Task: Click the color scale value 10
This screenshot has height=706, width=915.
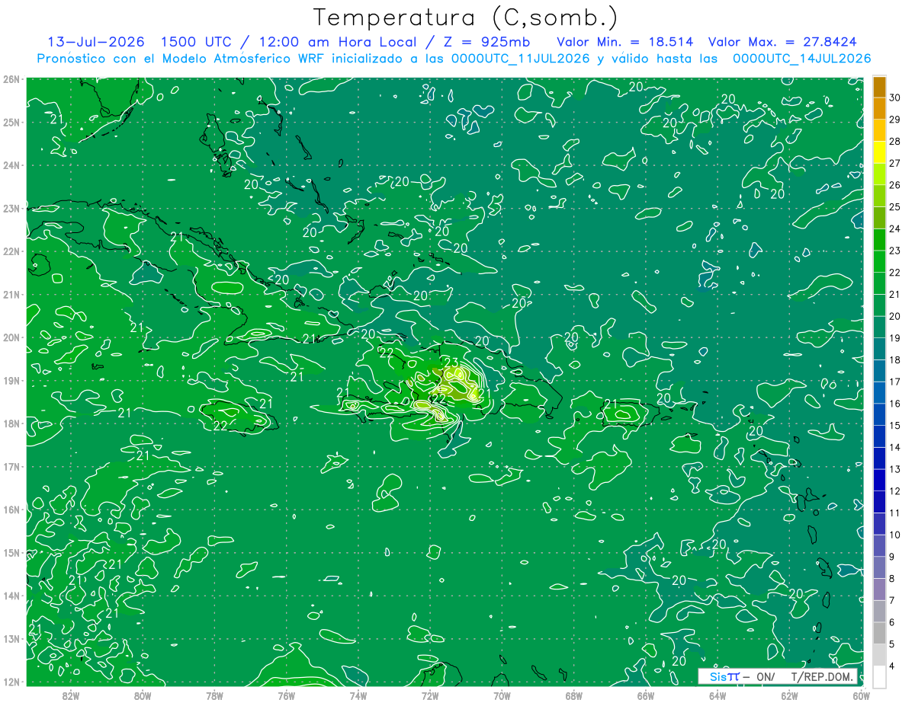Action: coord(895,535)
